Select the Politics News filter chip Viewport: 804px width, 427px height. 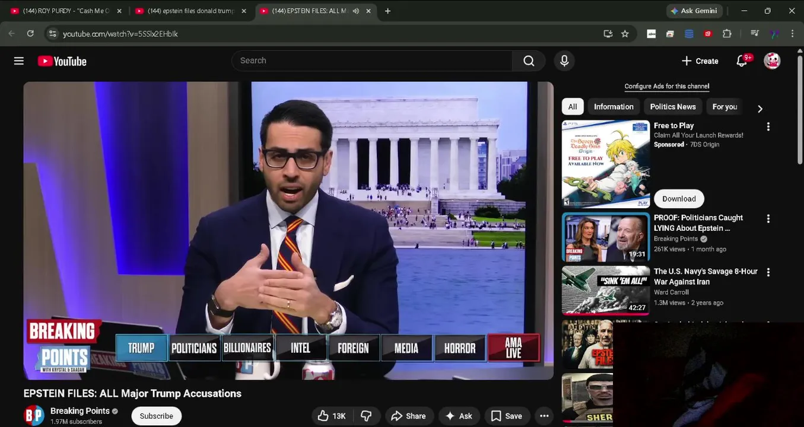673,107
